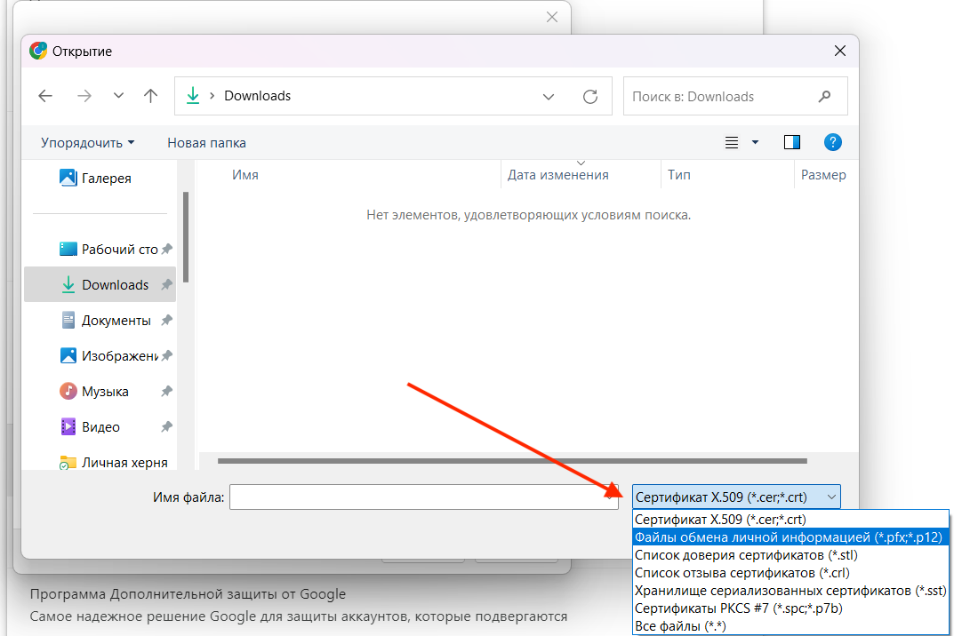Click the horizontal scrollbar in file list
This screenshot has width=962, height=636.
(512, 461)
